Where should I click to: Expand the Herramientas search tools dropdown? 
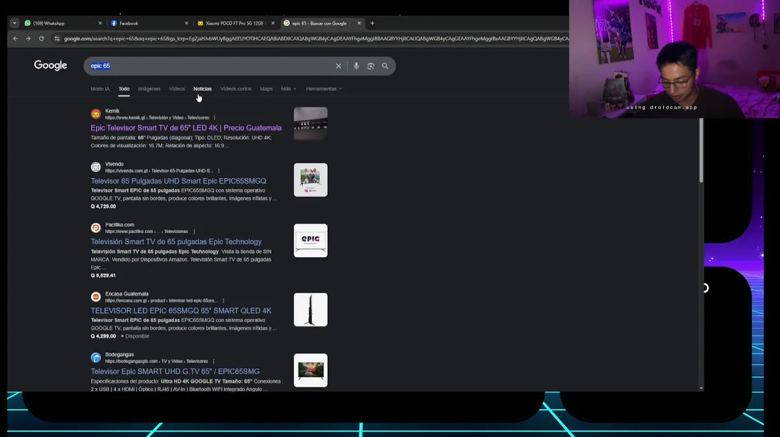tap(323, 89)
